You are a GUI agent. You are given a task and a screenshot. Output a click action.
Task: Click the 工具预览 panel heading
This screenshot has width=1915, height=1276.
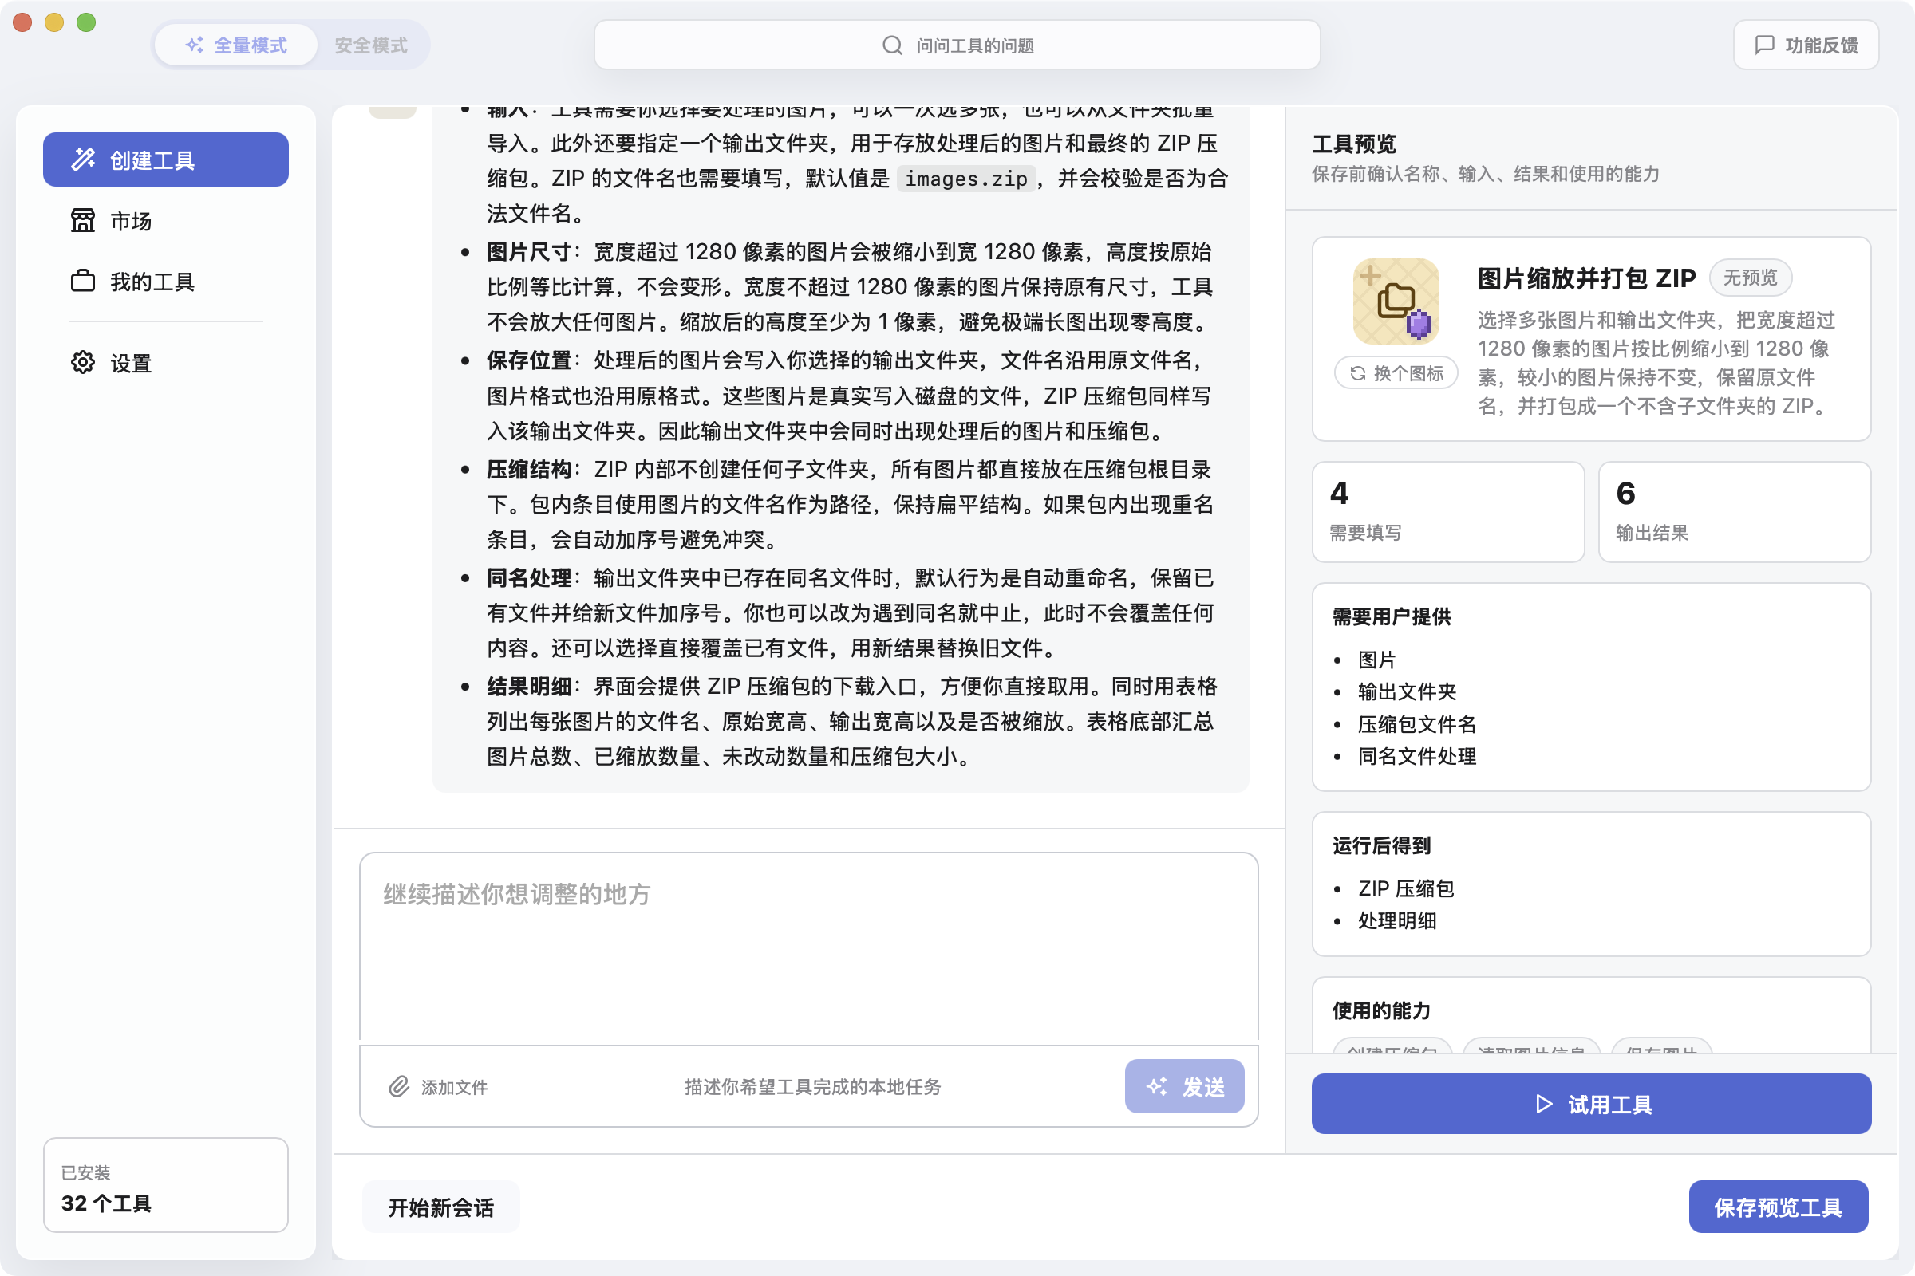1353,144
